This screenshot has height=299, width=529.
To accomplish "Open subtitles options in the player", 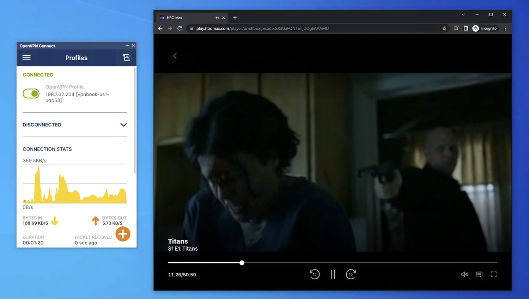I will tap(479, 274).
